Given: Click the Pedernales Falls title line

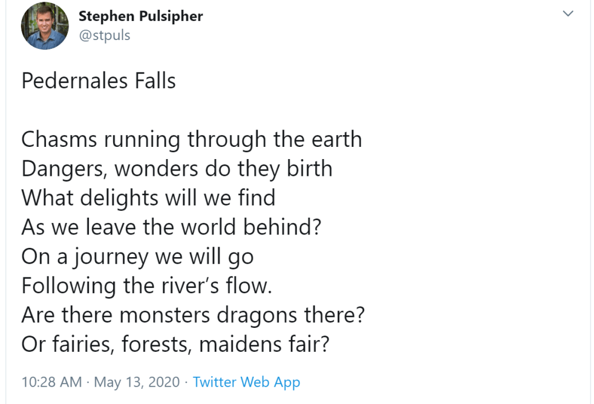Looking at the screenshot, I should [x=99, y=81].
